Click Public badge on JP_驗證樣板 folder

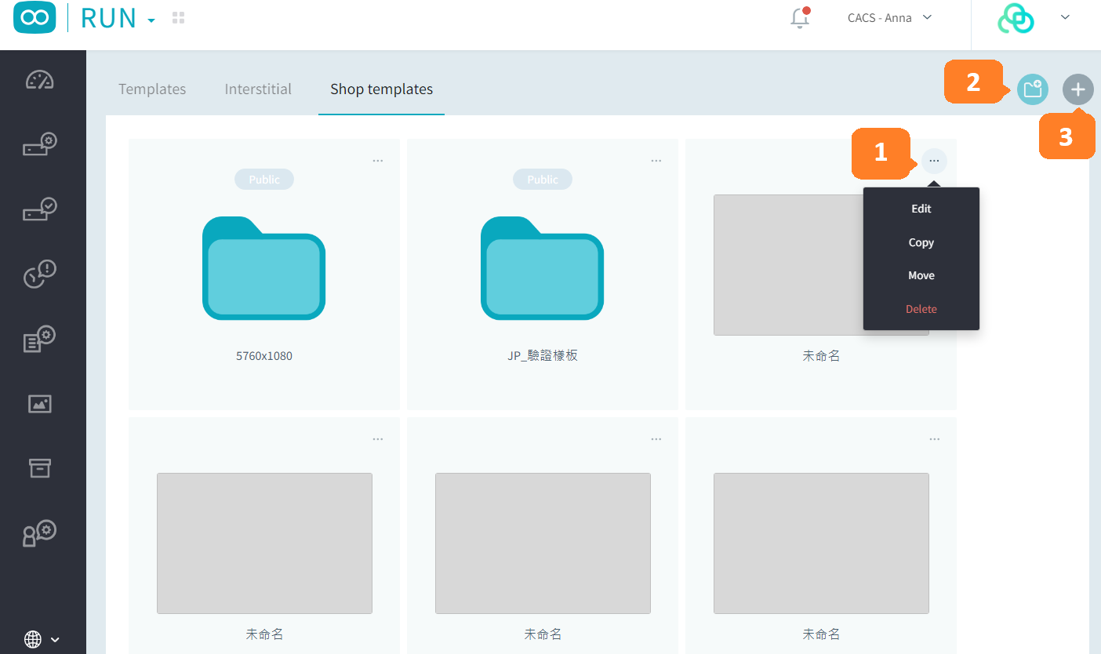tap(543, 180)
